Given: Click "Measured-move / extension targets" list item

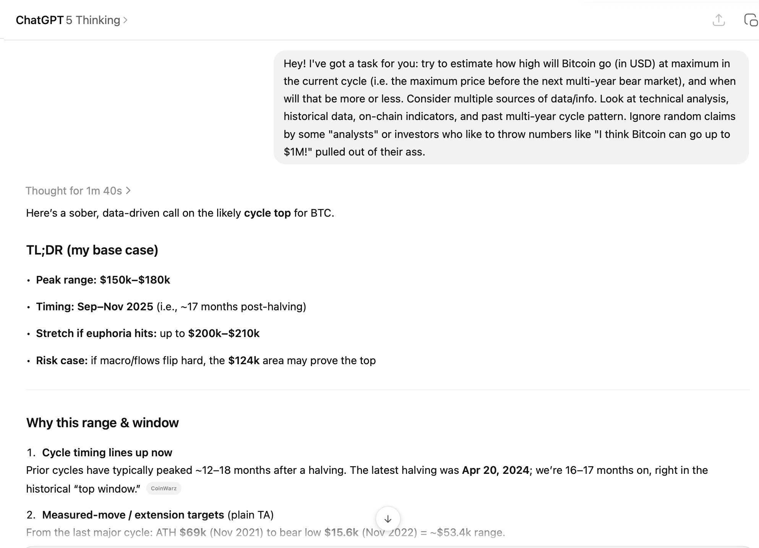Looking at the screenshot, I should point(133,515).
